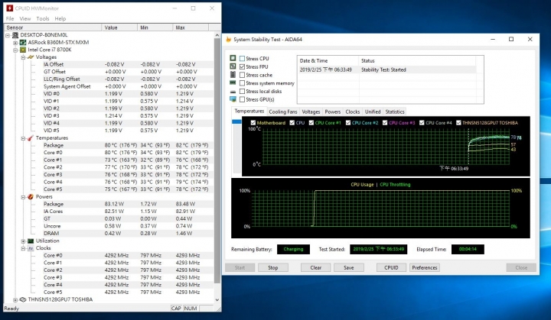Click the Powers flame icon
551x320 pixels.
coord(31,196)
